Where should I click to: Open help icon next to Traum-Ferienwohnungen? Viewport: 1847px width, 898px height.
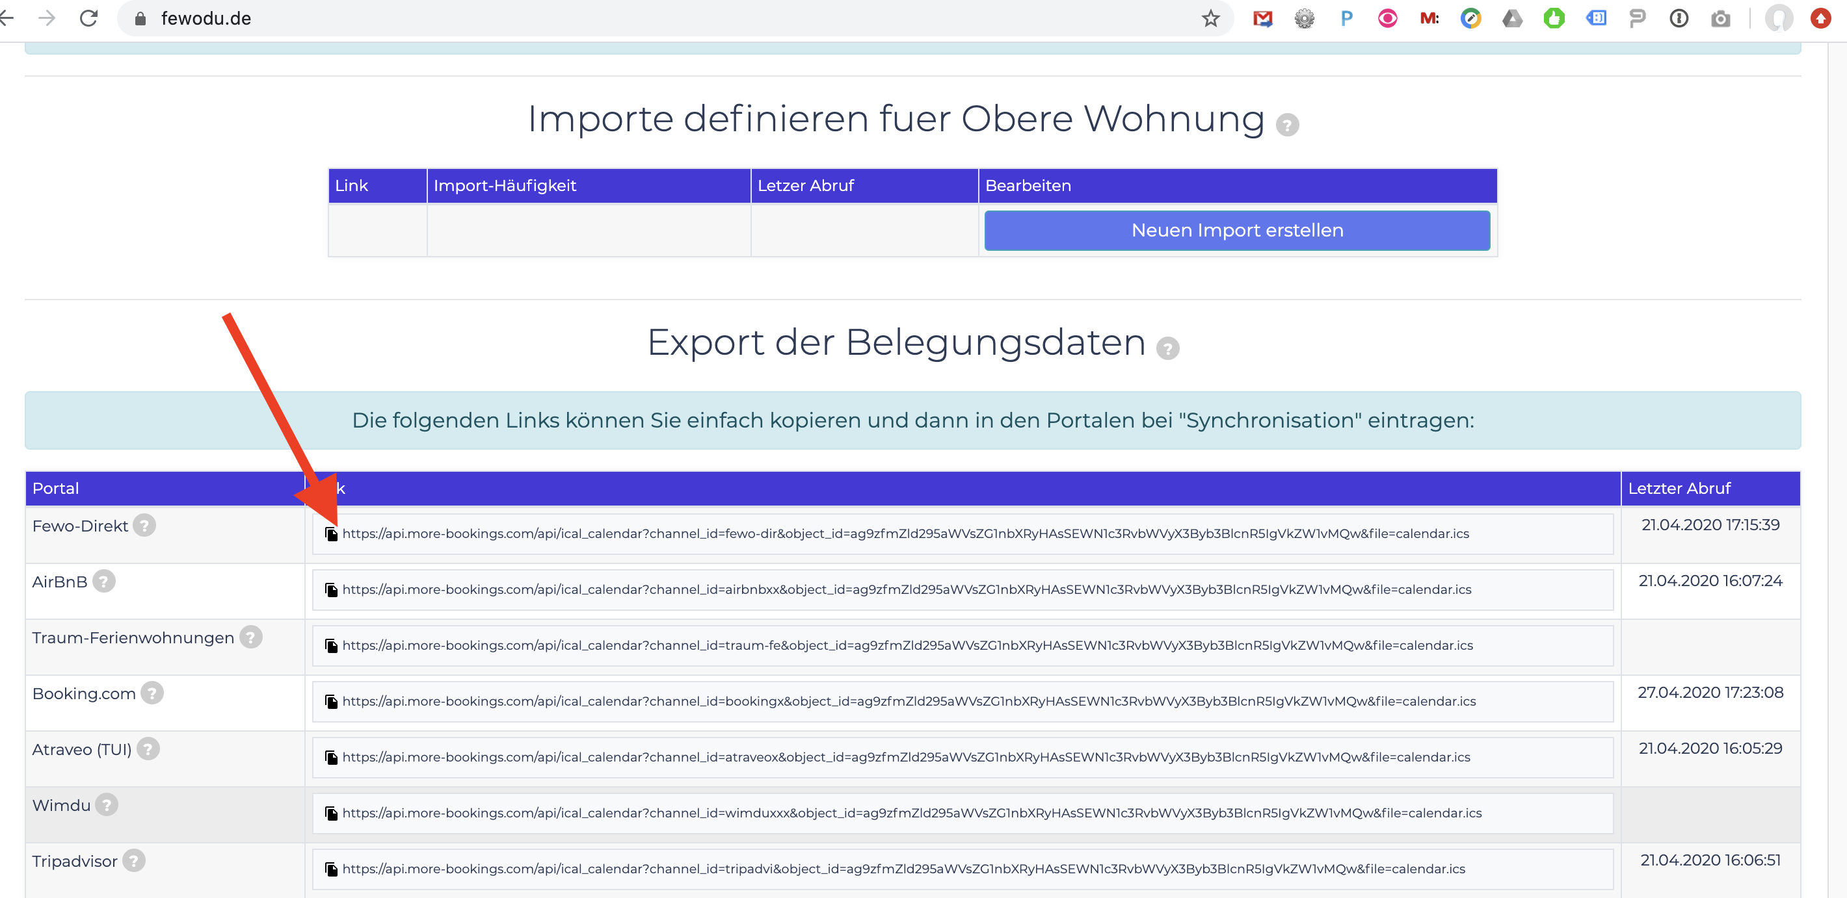click(x=251, y=637)
